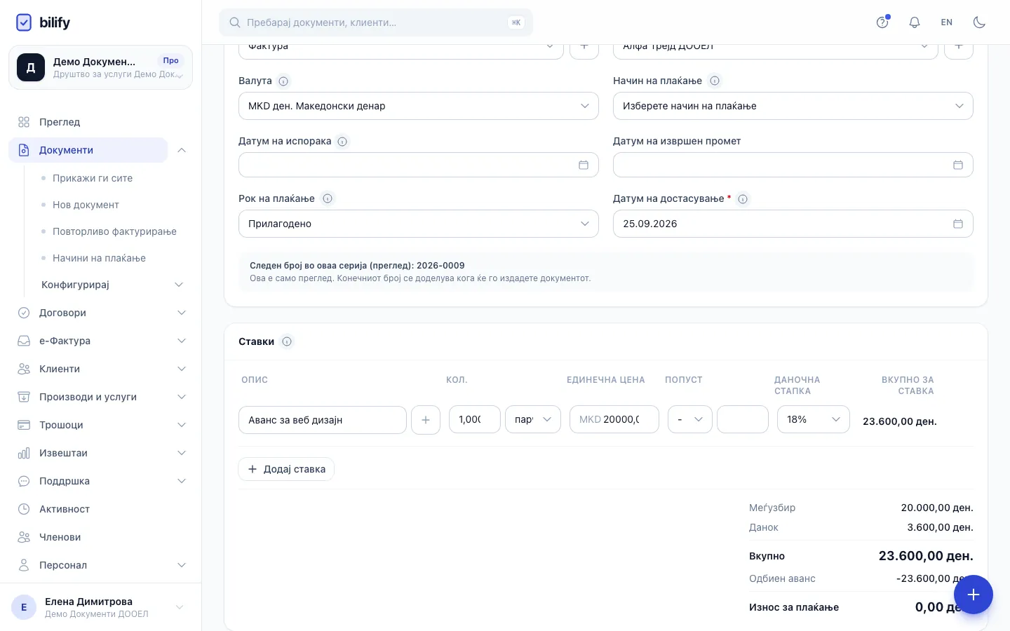Screen dimensions: 1010x631
Task: Collapse the Документи sidebar section
Action: point(182,150)
